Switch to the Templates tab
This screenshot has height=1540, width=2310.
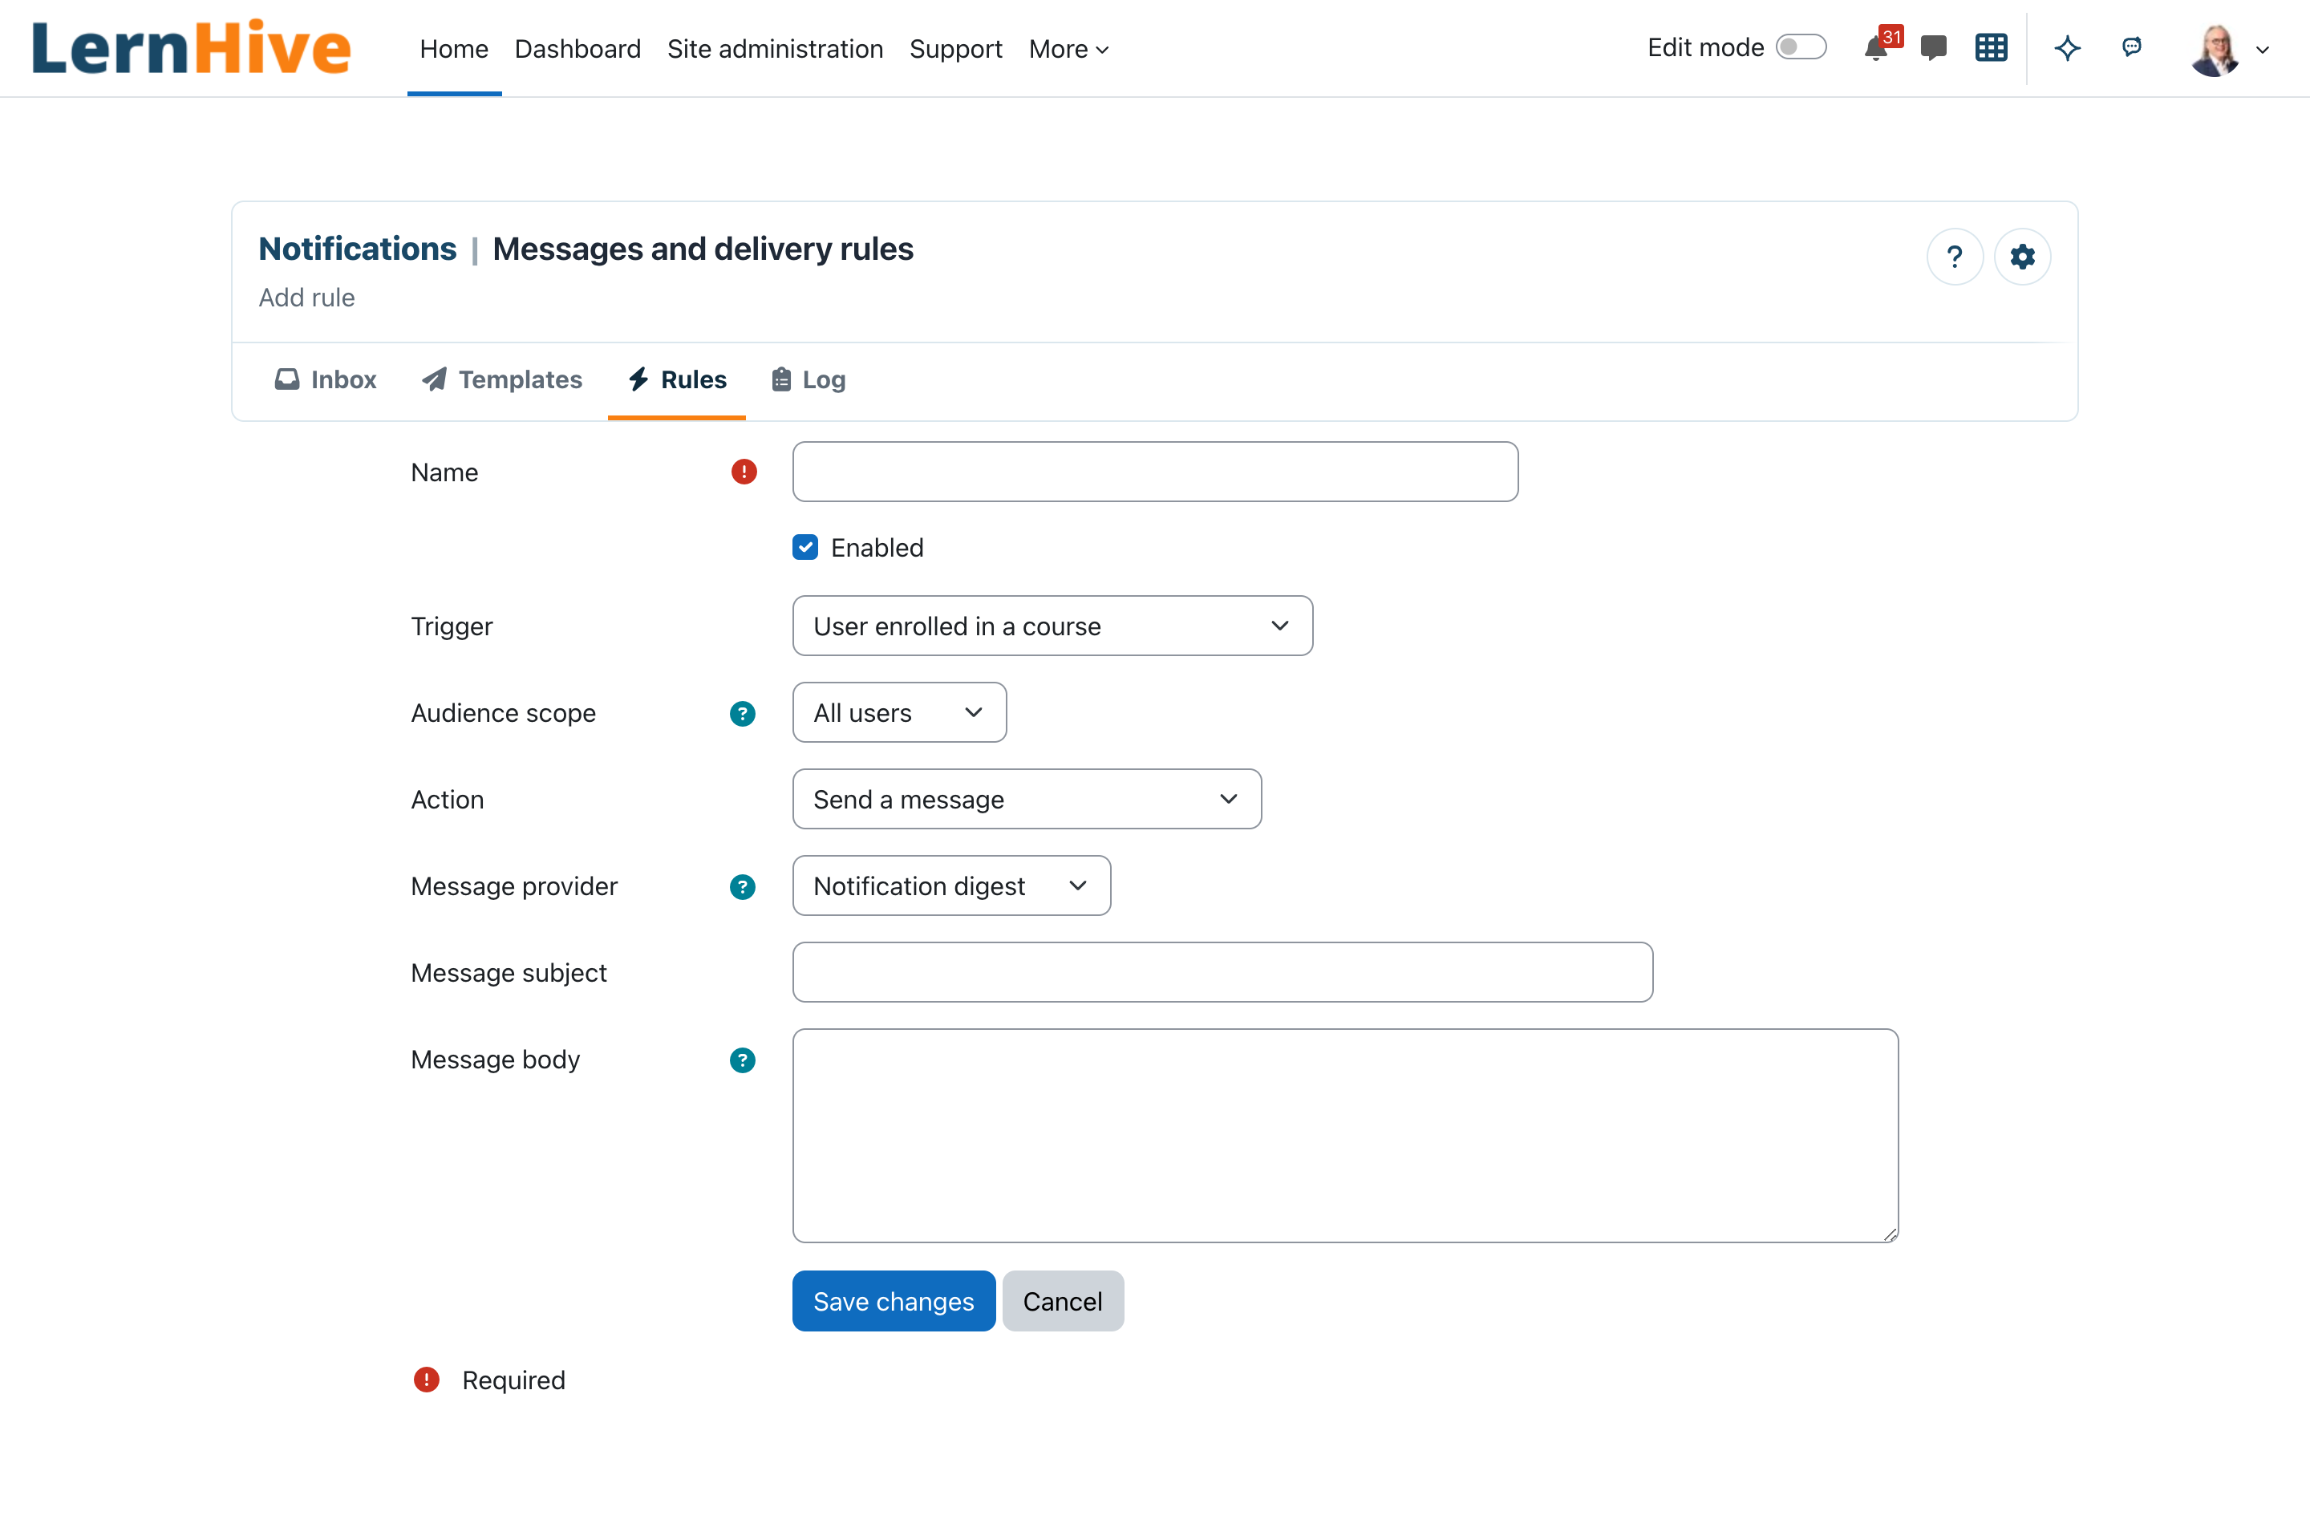(x=502, y=380)
